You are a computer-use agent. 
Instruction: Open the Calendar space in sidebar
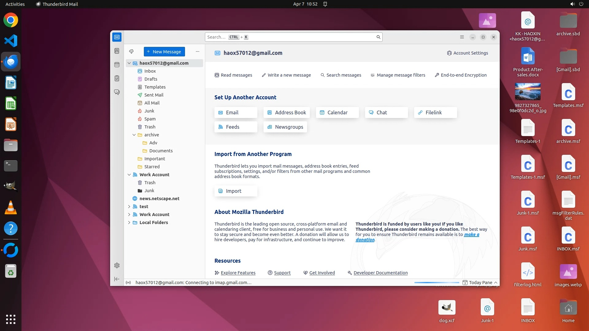[x=117, y=65]
